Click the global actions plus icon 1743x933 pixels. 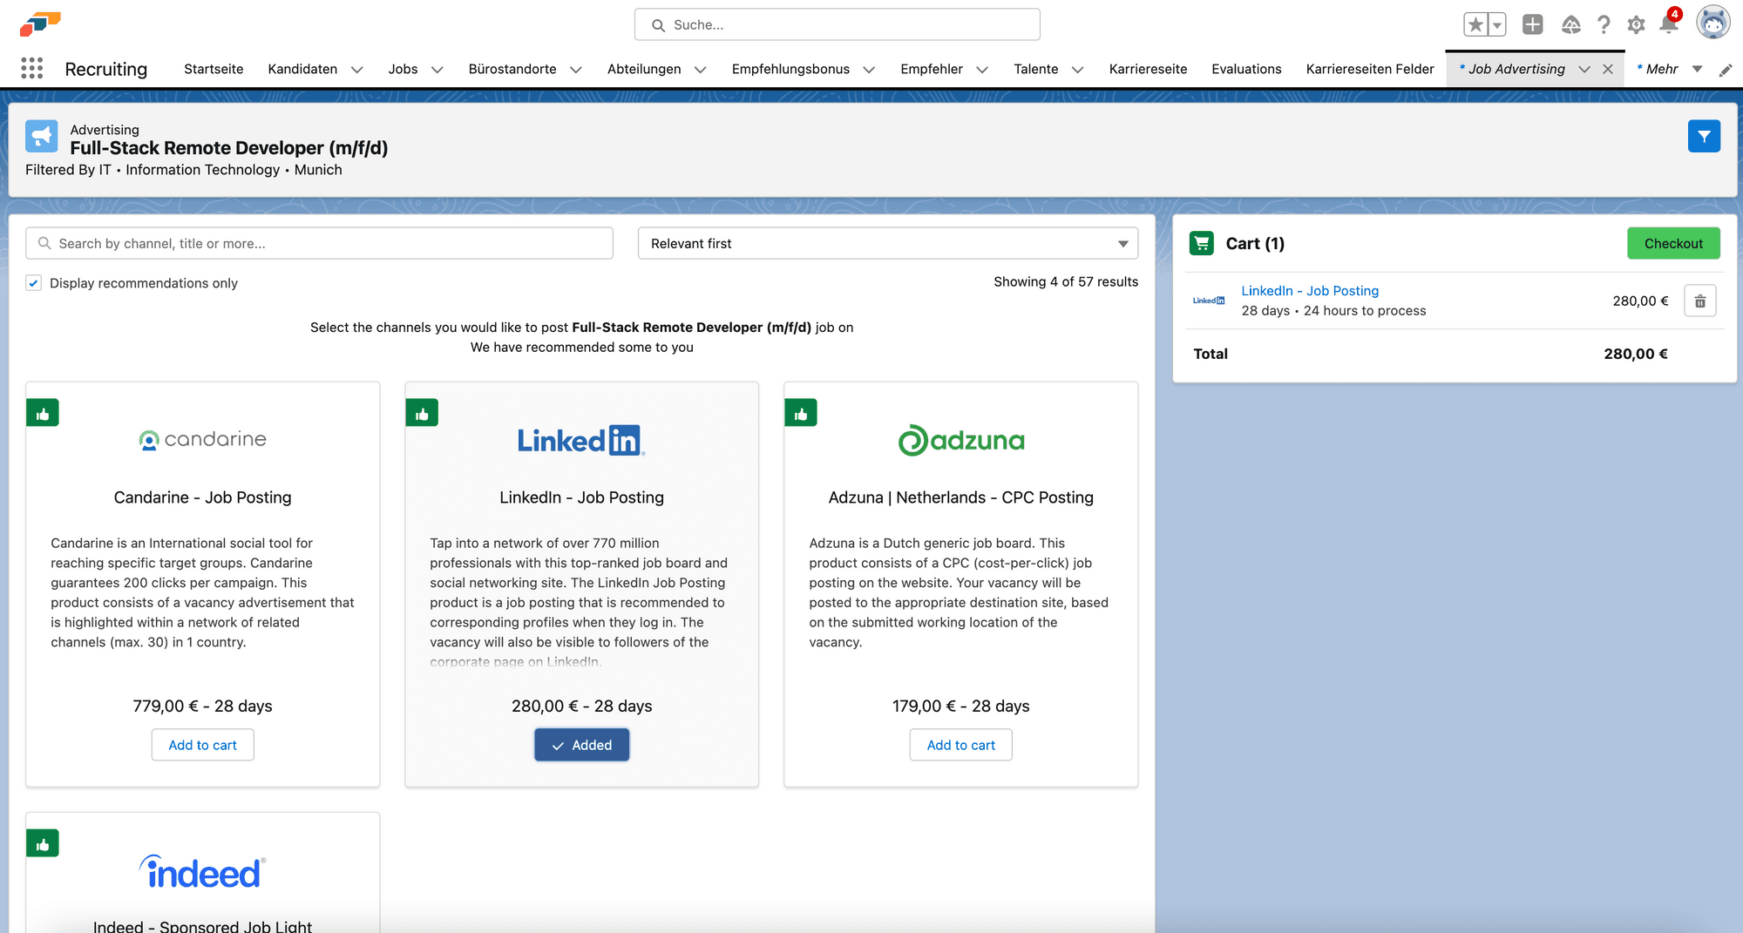coord(1533,24)
